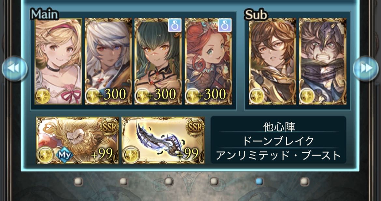Tap gold star emblem on blonde character
The width and height of the screenshot is (381, 201).
click(43, 96)
